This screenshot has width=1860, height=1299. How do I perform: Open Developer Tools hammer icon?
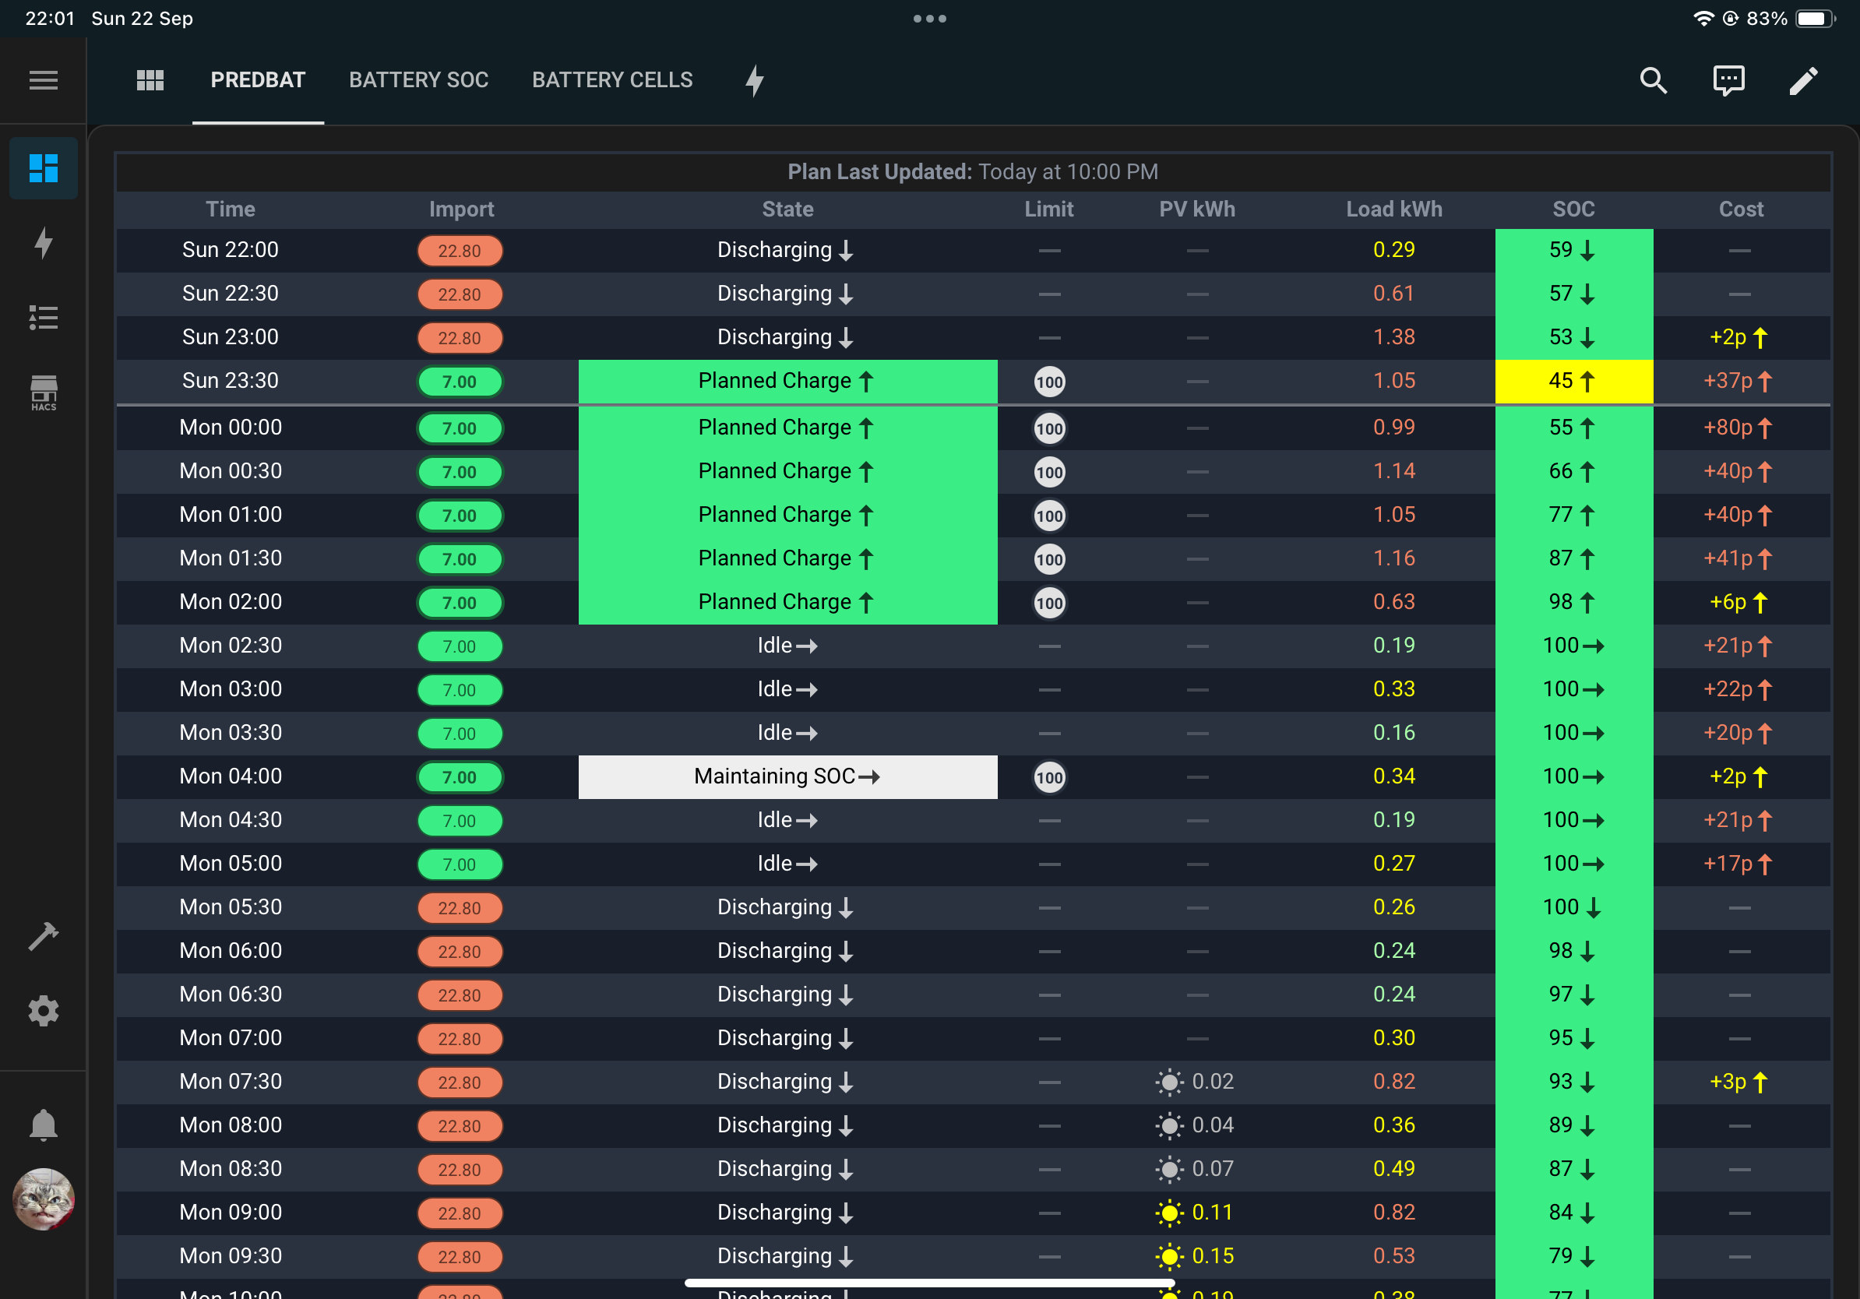pos(43,936)
